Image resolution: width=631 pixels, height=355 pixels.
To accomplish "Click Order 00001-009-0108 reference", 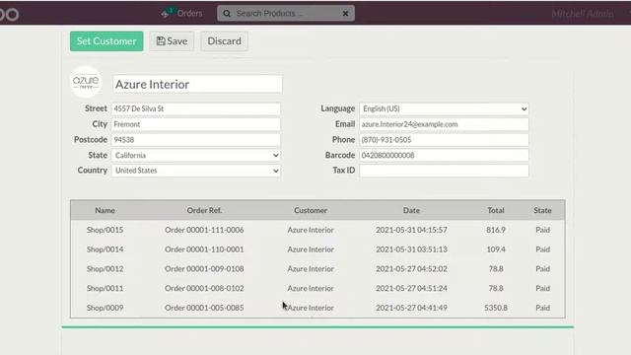I will click(204, 269).
